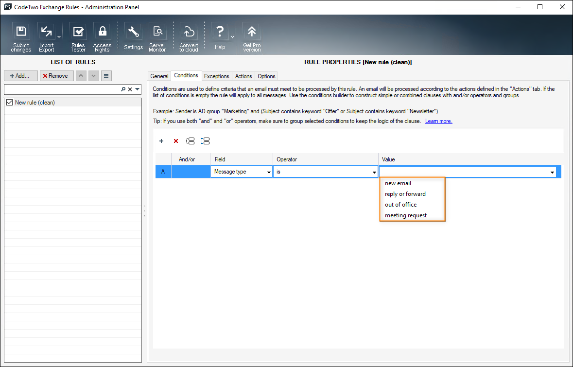Switch to the Exceptions tab
Viewport: 573px width, 367px height.
(x=216, y=76)
